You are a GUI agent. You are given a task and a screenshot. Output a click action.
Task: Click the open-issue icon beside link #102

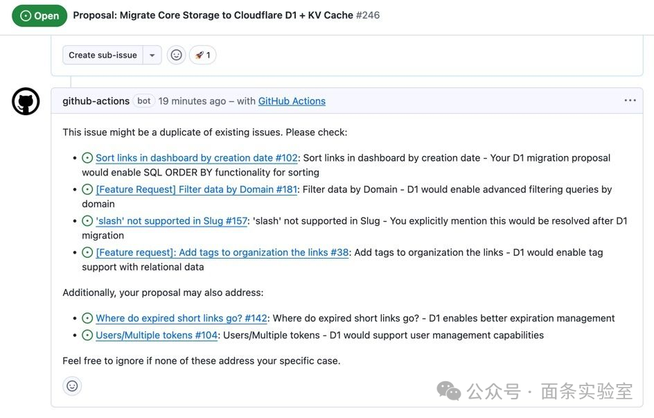coord(87,157)
